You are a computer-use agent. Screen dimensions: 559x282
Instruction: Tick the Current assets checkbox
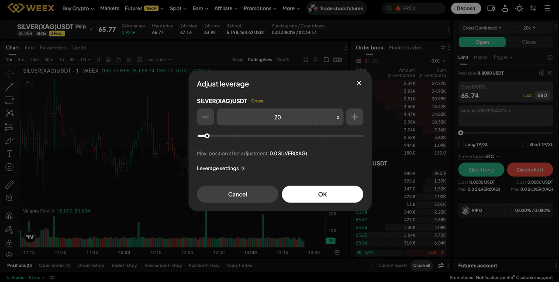click(374, 265)
